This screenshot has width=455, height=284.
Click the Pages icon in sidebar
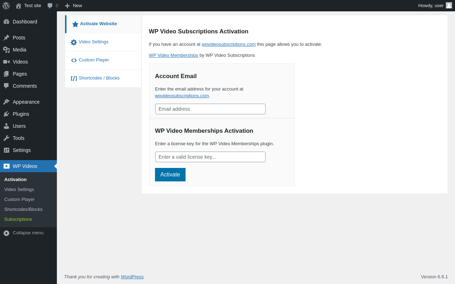pyautogui.click(x=6, y=74)
